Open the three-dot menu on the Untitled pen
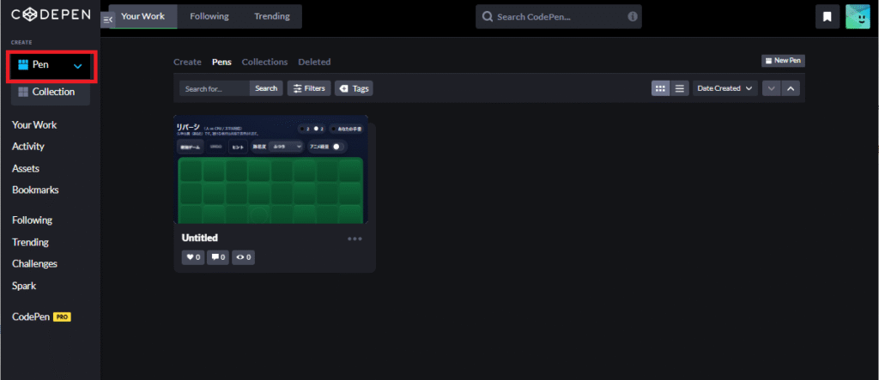The height and width of the screenshot is (380, 879). 355,238
